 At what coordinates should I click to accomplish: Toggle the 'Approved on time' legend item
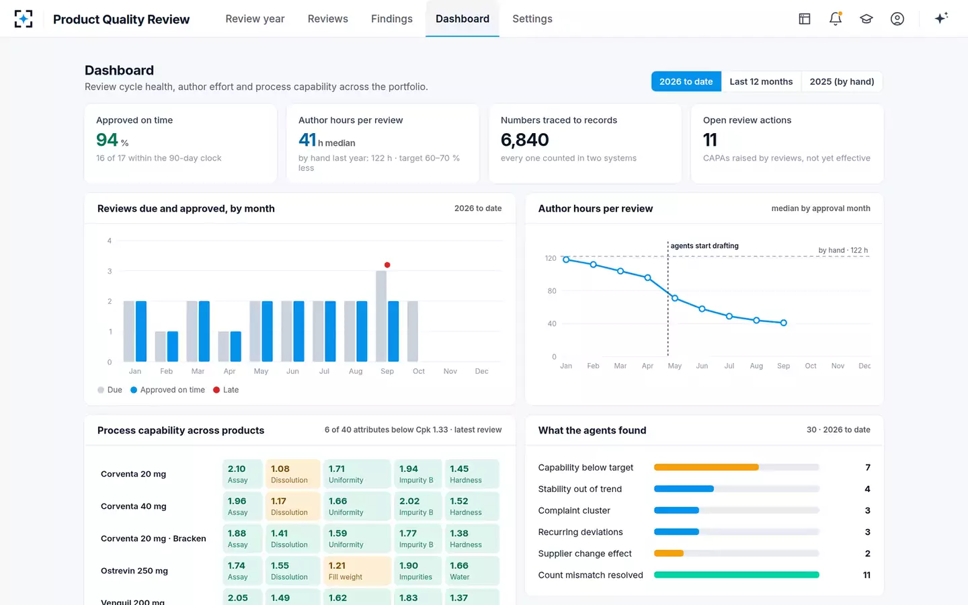coord(167,390)
